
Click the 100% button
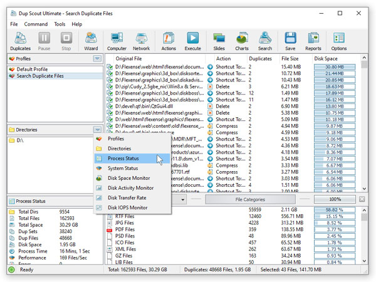click(x=335, y=199)
